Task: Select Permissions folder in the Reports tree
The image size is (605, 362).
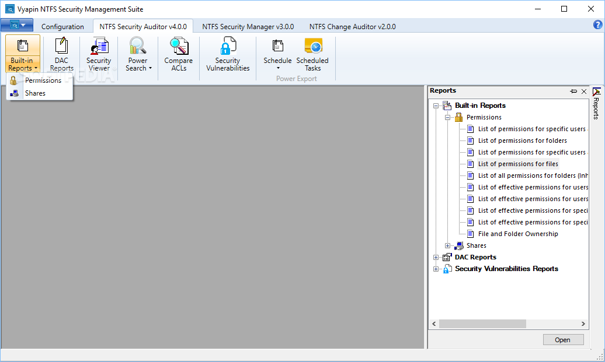Action: 484,117
